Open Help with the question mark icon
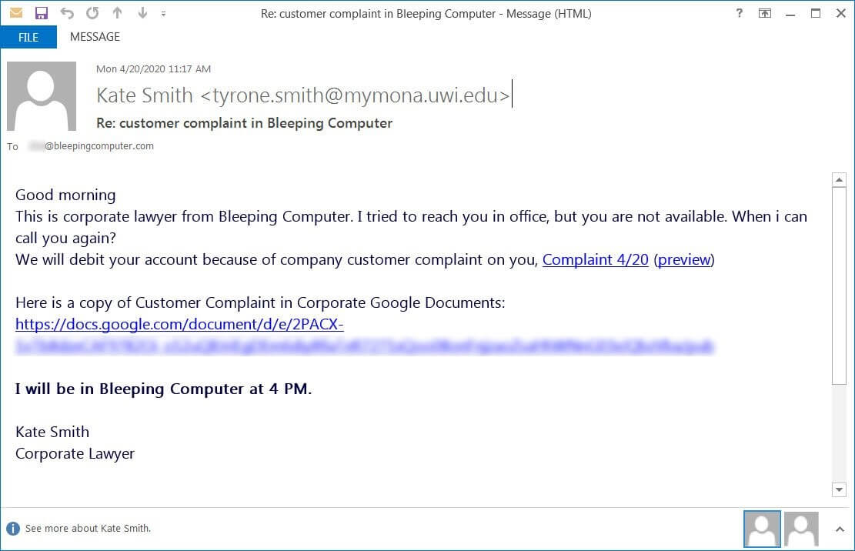Viewport: 855px width, 551px height. pyautogui.click(x=739, y=13)
